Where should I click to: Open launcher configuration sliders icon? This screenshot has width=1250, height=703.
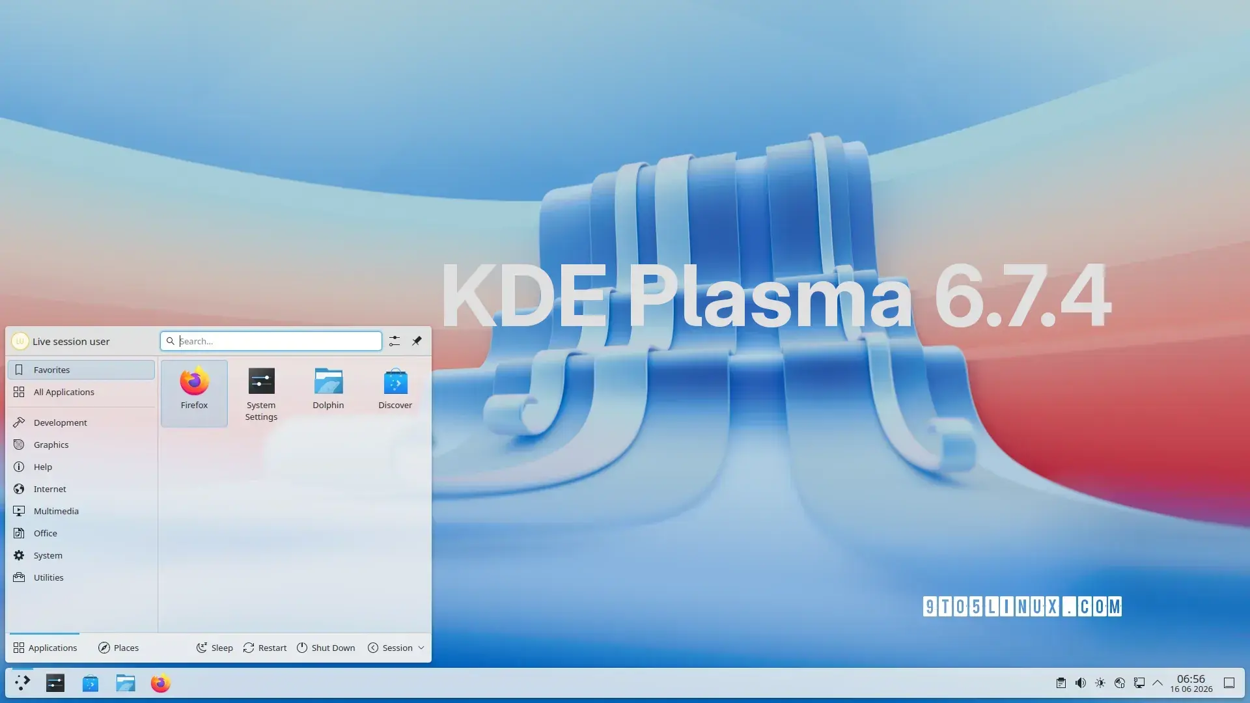click(395, 341)
